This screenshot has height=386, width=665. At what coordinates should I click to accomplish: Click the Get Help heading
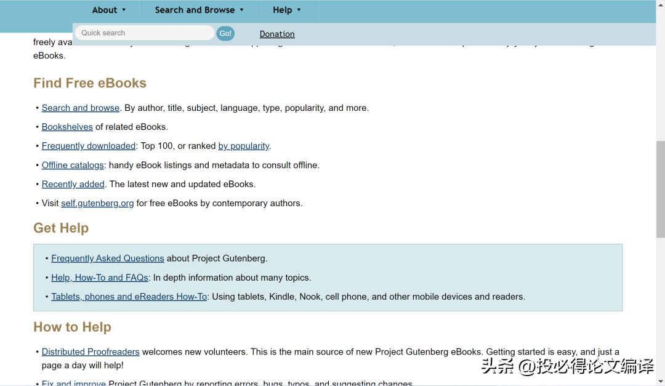61,228
